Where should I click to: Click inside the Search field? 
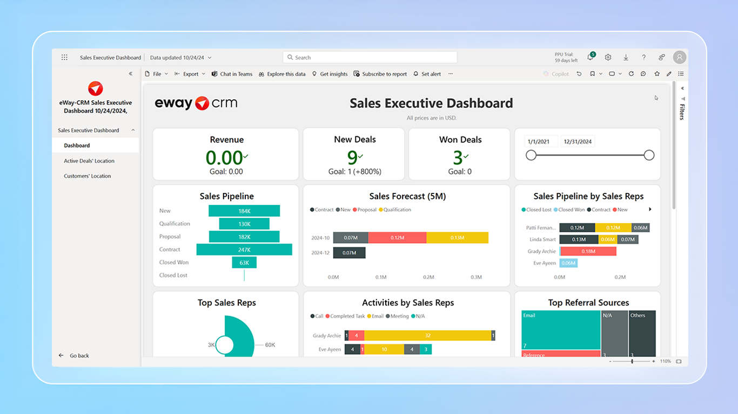coord(370,57)
